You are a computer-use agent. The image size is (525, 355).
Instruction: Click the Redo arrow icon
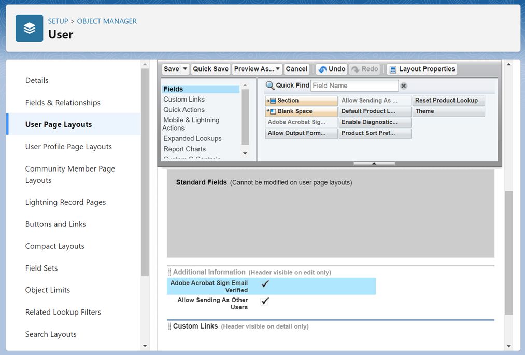[x=355, y=69]
